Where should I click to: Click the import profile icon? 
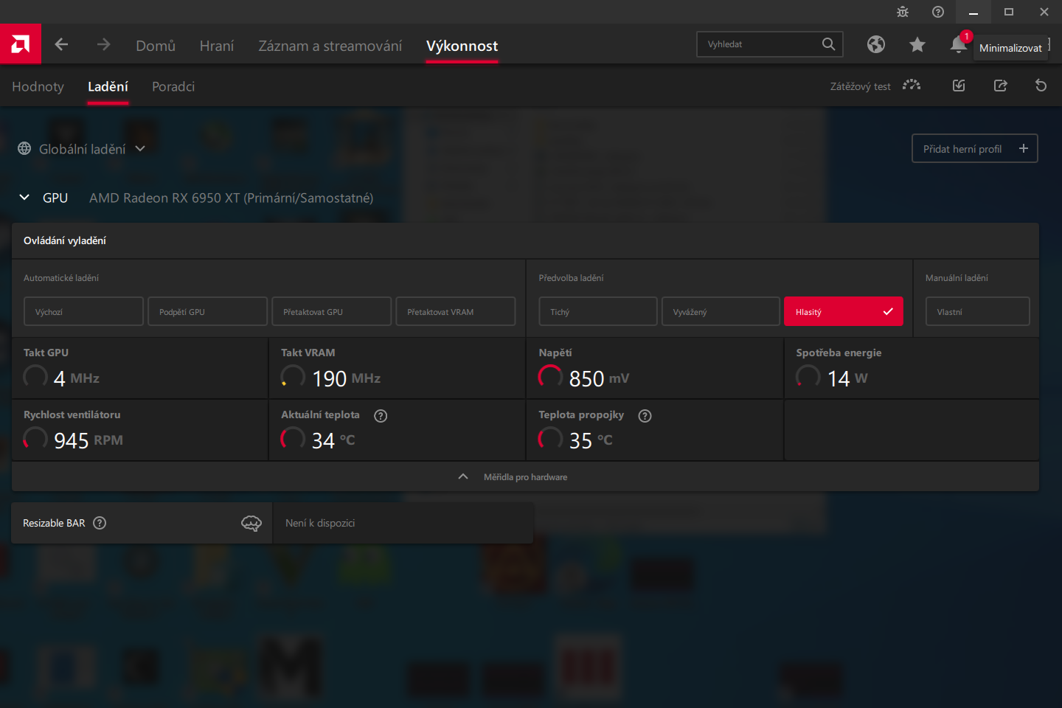959,86
